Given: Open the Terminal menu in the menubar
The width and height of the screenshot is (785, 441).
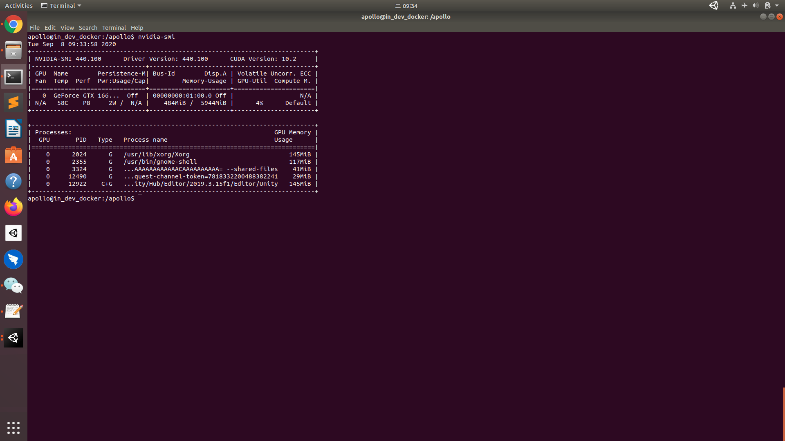Looking at the screenshot, I should pos(114,28).
